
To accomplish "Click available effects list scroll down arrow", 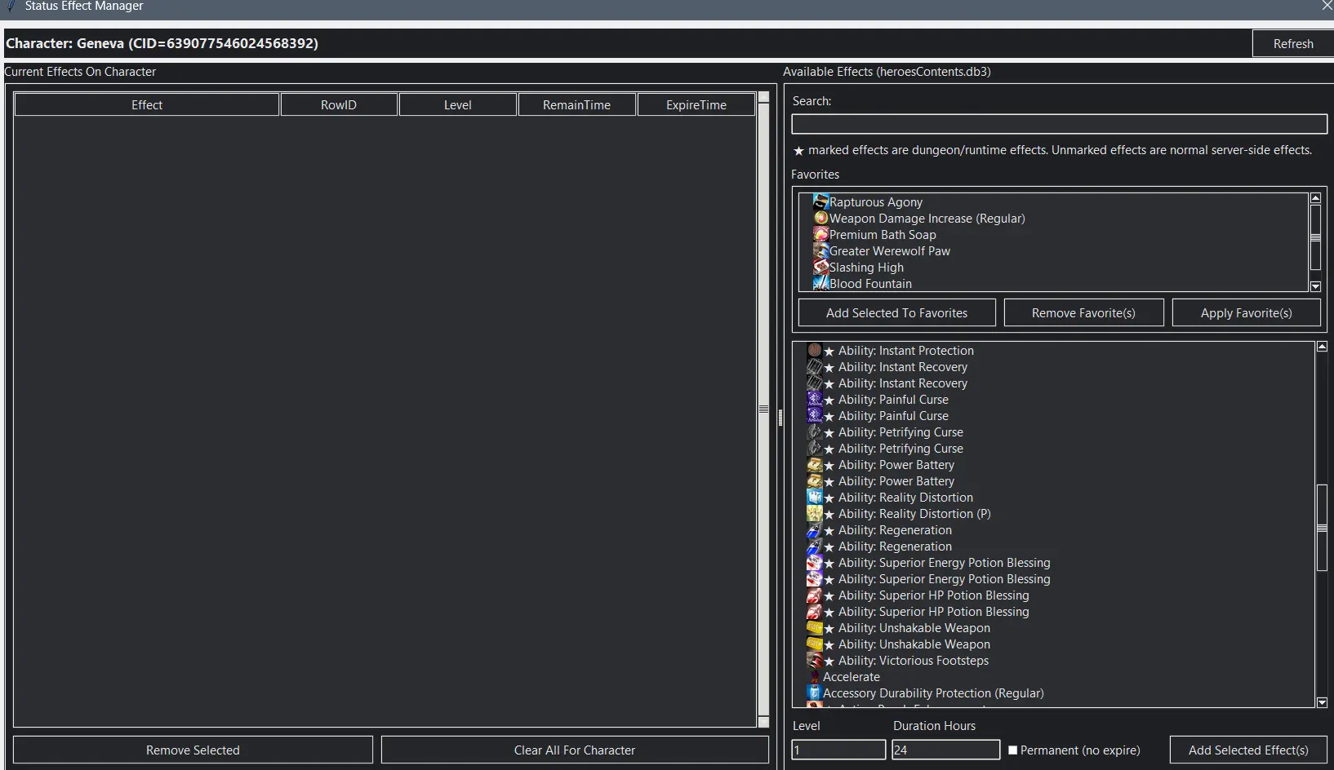I will [x=1322, y=702].
